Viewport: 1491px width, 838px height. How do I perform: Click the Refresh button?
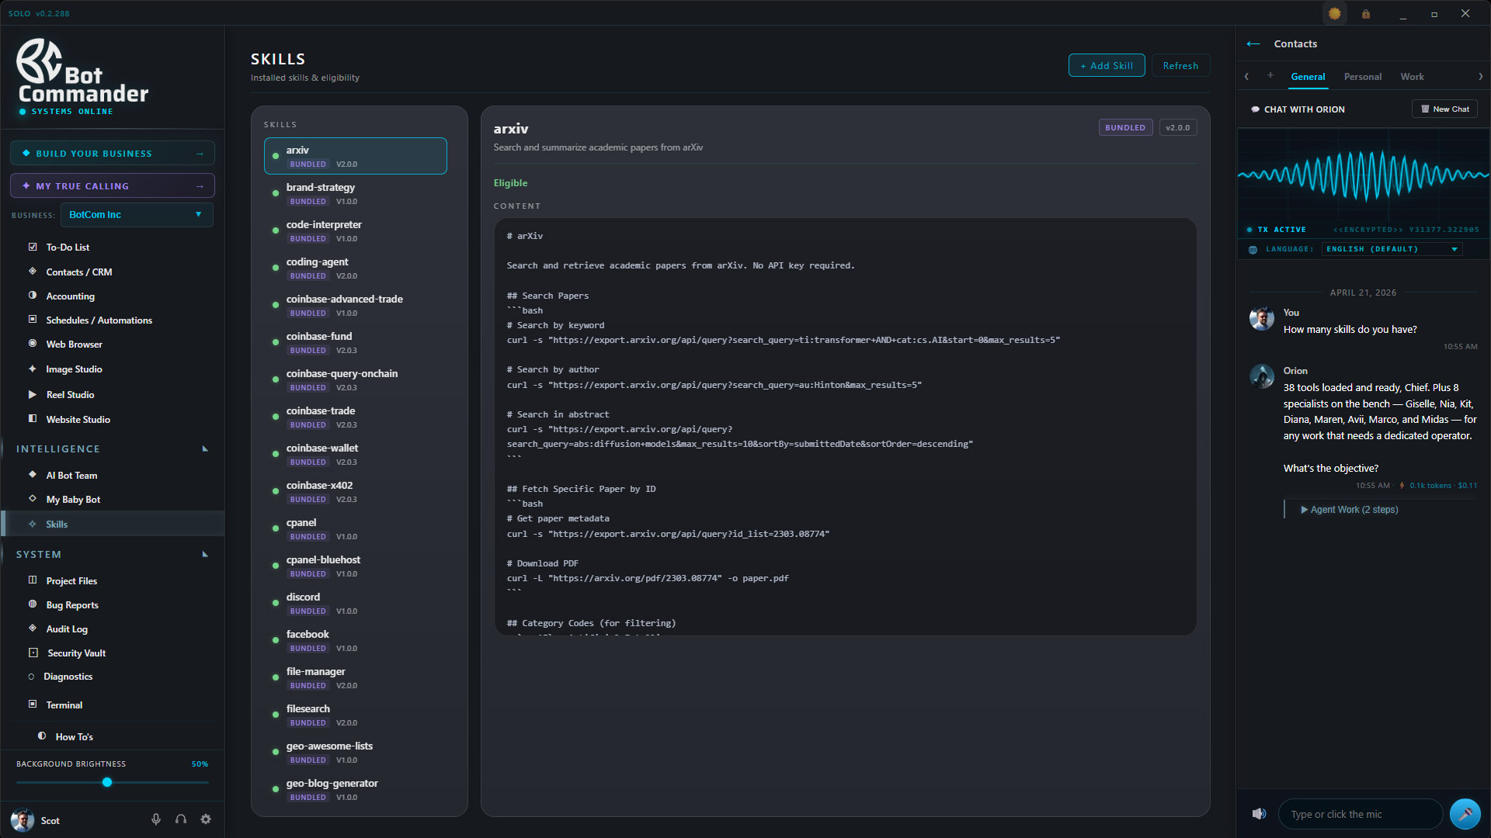(x=1180, y=66)
